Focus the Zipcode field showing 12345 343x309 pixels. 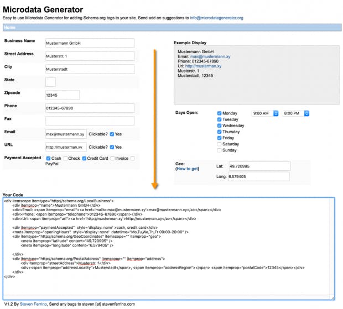pos(63,95)
